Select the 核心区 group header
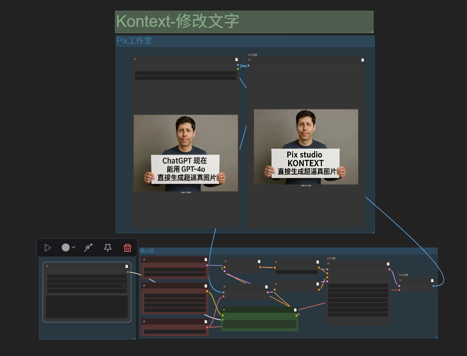467x356 pixels. tap(288, 251)
